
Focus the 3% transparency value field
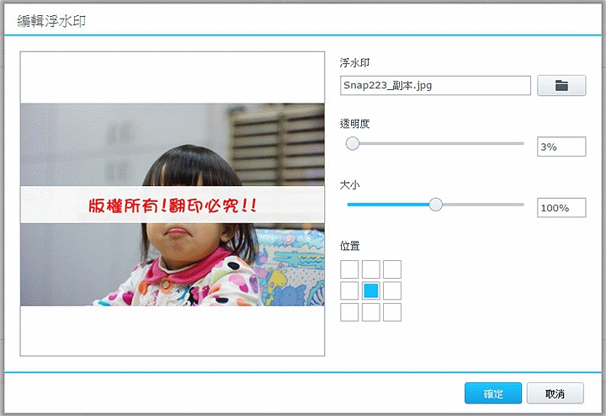pos(561,147)
